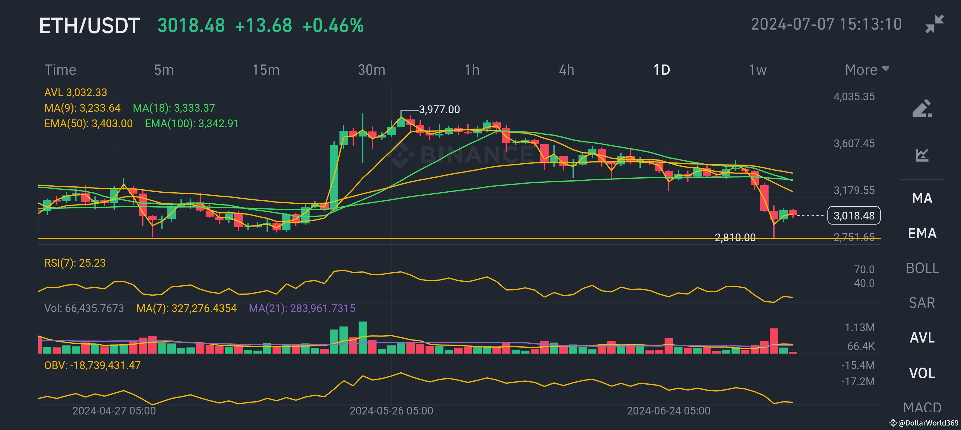Toggle the EMA indicator
Viewport: 961px width, 430px height.
pos(922,234)
